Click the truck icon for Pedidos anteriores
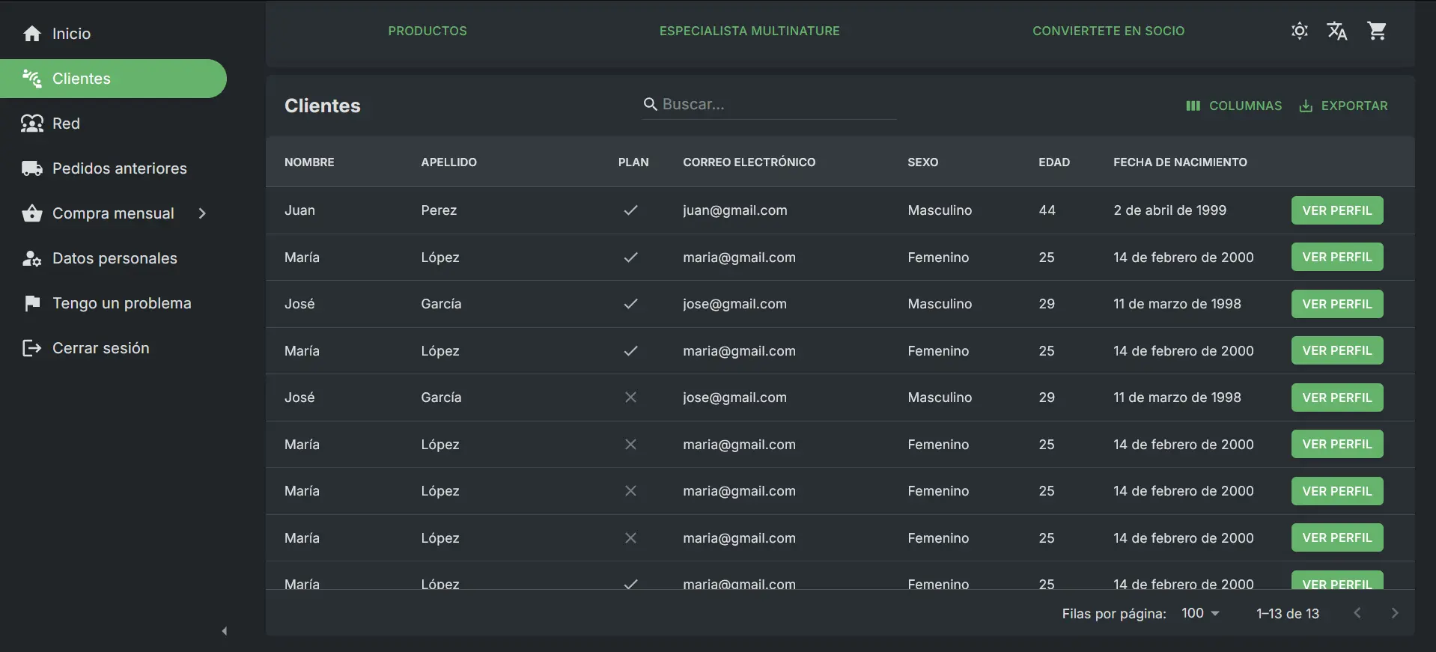This screenshot has height=652, width=1436. point(32,168)
